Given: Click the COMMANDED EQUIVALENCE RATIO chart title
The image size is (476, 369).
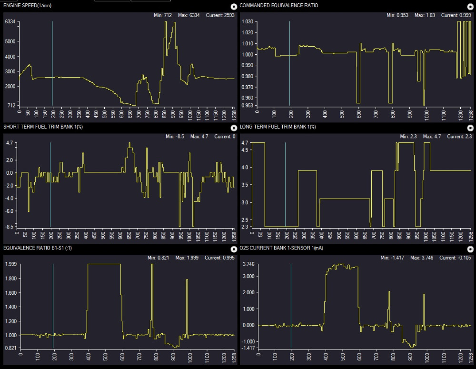Looking at the screenshot, I should tap(279, 6).
